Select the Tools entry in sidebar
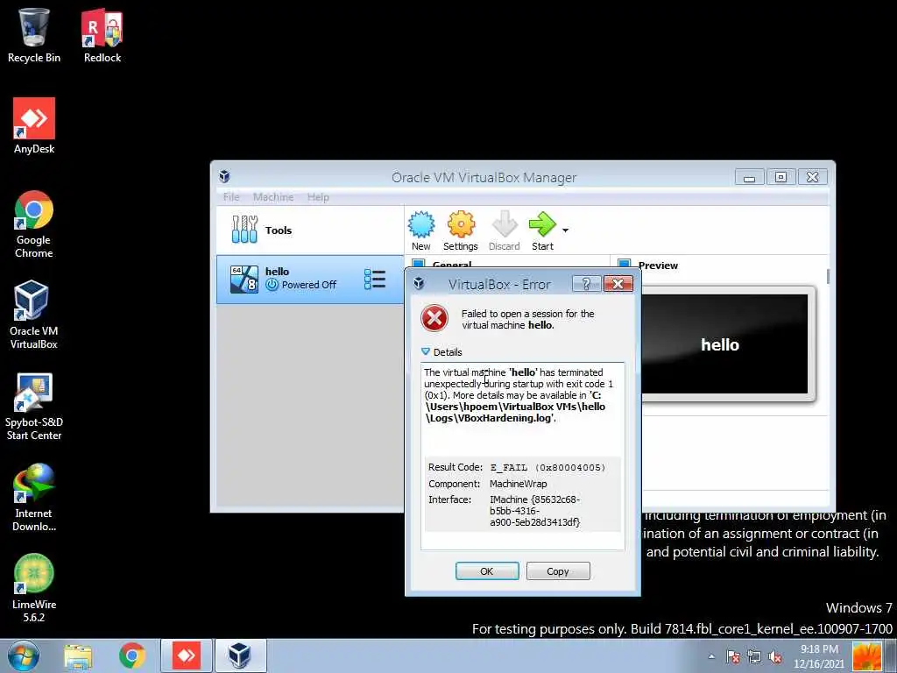This screenshot has width=897, height=673. tap(309, 230)
